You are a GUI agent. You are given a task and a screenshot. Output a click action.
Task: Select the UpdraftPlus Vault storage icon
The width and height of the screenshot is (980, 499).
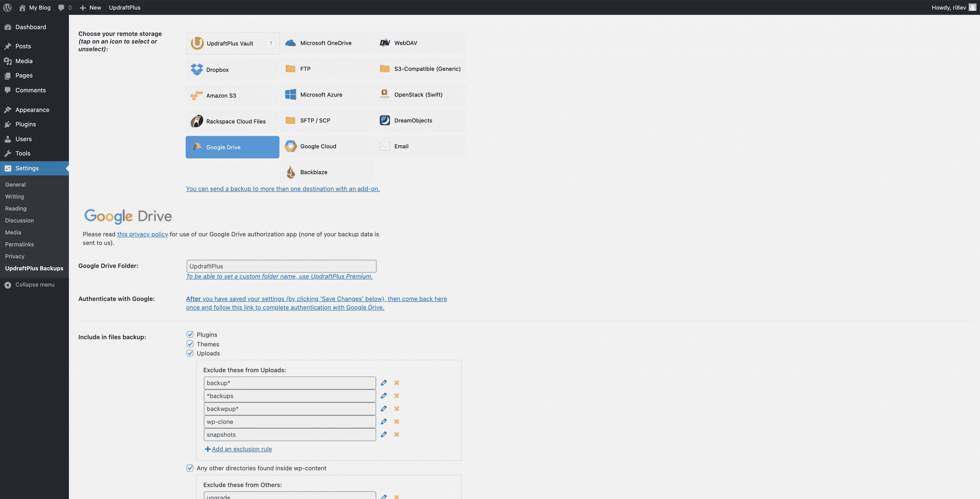[232, 43]
